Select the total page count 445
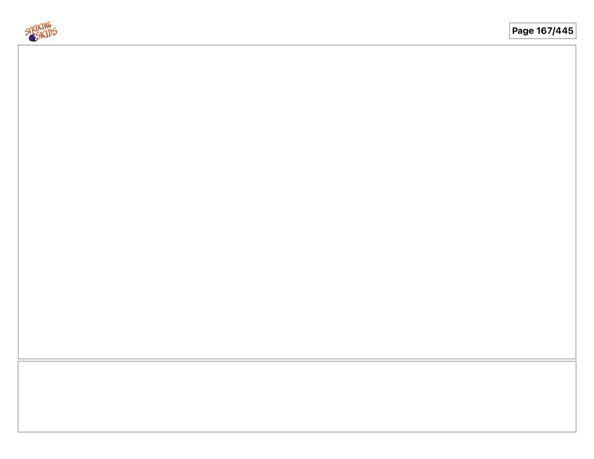Viewport: 594px width, 459px height. tap(564, 30)
